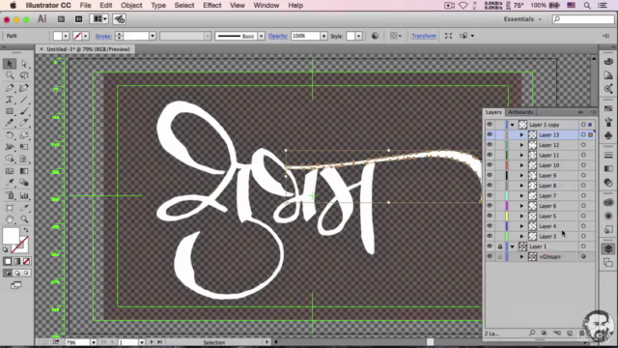Select the Zoom tool
This screenshot has height=348, width=618.
[24, 219]
